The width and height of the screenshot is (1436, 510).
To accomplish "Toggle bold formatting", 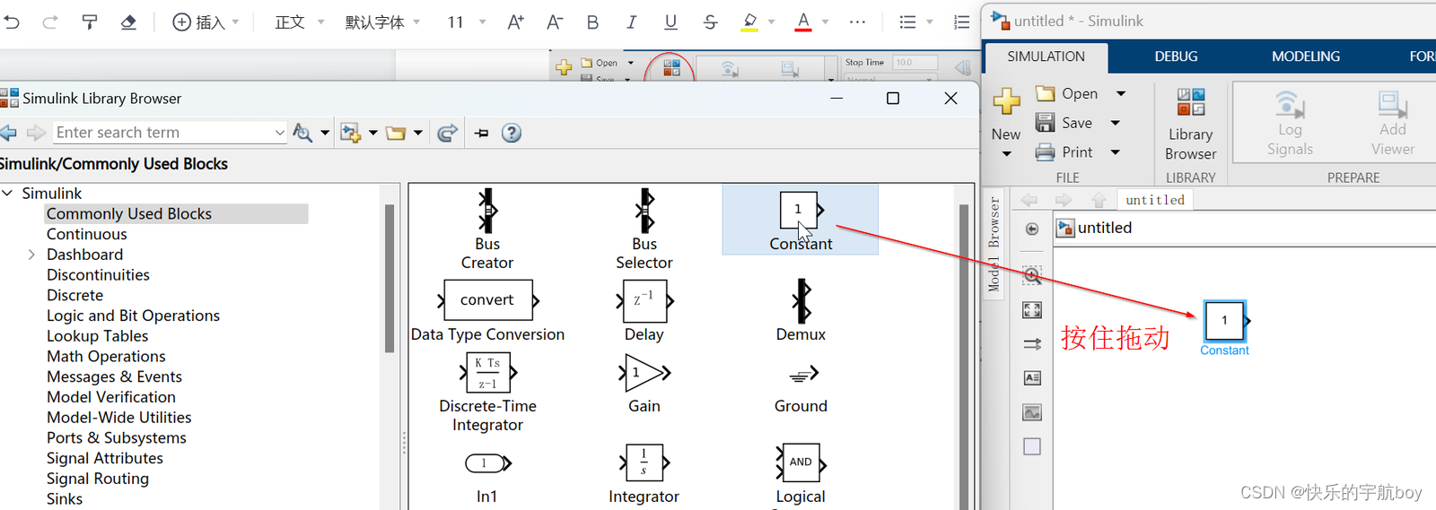I will [x=592, y=22].
